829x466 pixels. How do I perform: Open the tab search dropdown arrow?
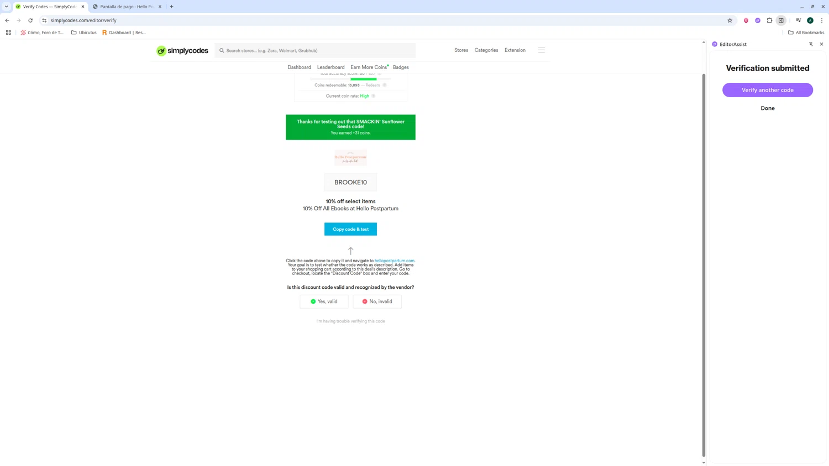[7, 7]
